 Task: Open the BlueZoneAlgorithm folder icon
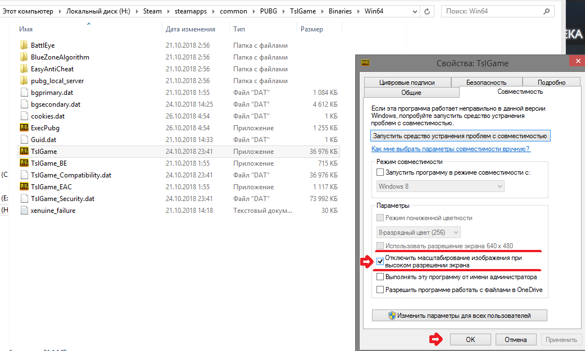click(x=24, y=57)
